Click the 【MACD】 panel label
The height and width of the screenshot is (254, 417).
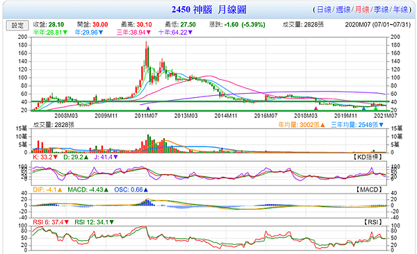coord(369,190)
